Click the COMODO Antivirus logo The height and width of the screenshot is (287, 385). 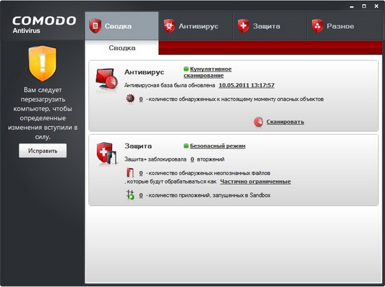pos(44,25)
